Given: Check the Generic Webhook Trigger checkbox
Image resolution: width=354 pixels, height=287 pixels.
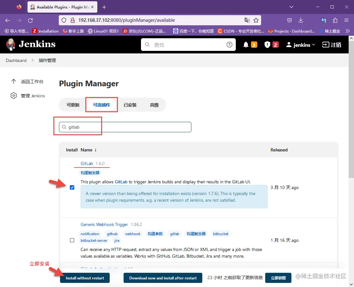Looking at the screenshot, I should click(x=72, y=240).
